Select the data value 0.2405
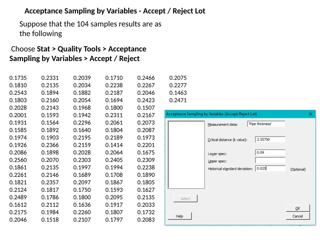This screenshot has height=240, width=320. coord(114,160)
